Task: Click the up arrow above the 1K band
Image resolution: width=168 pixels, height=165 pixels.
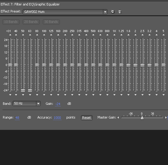Action: tap(114, 35)
